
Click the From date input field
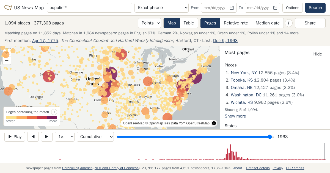[219, 8]
